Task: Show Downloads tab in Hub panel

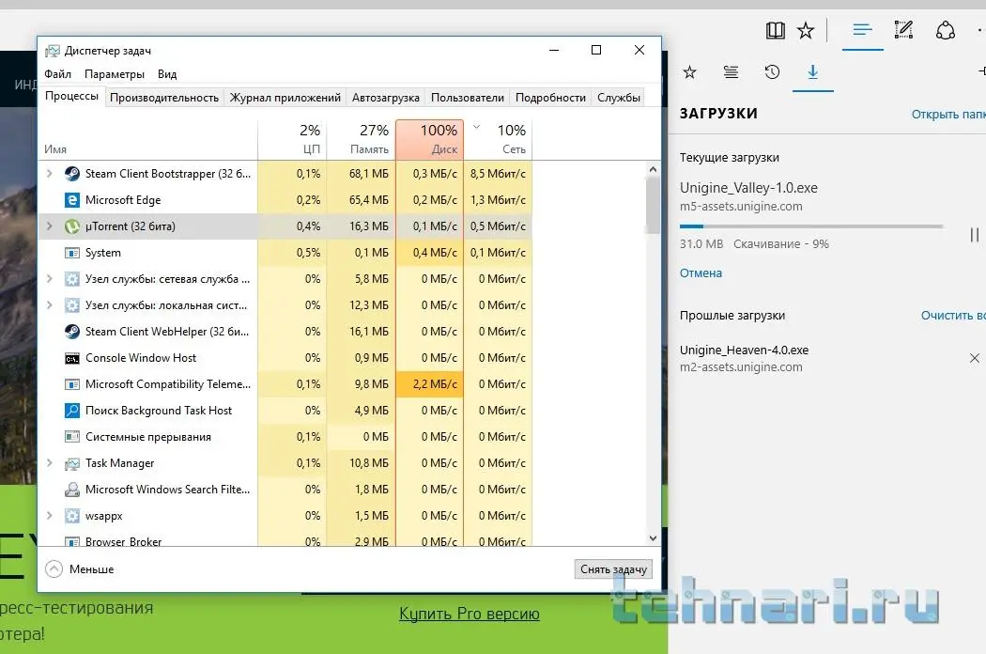Action: [x=812, y=71]
